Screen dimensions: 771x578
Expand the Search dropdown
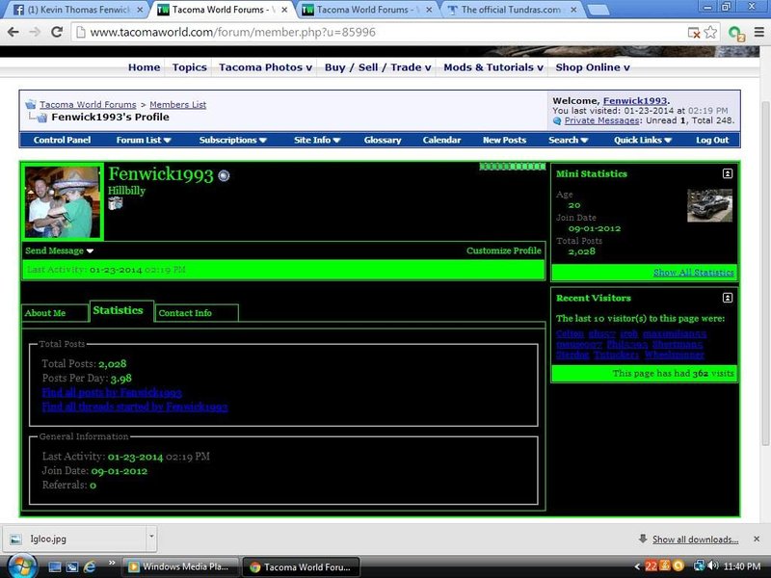pyautogui.click(x=569, y=140)
